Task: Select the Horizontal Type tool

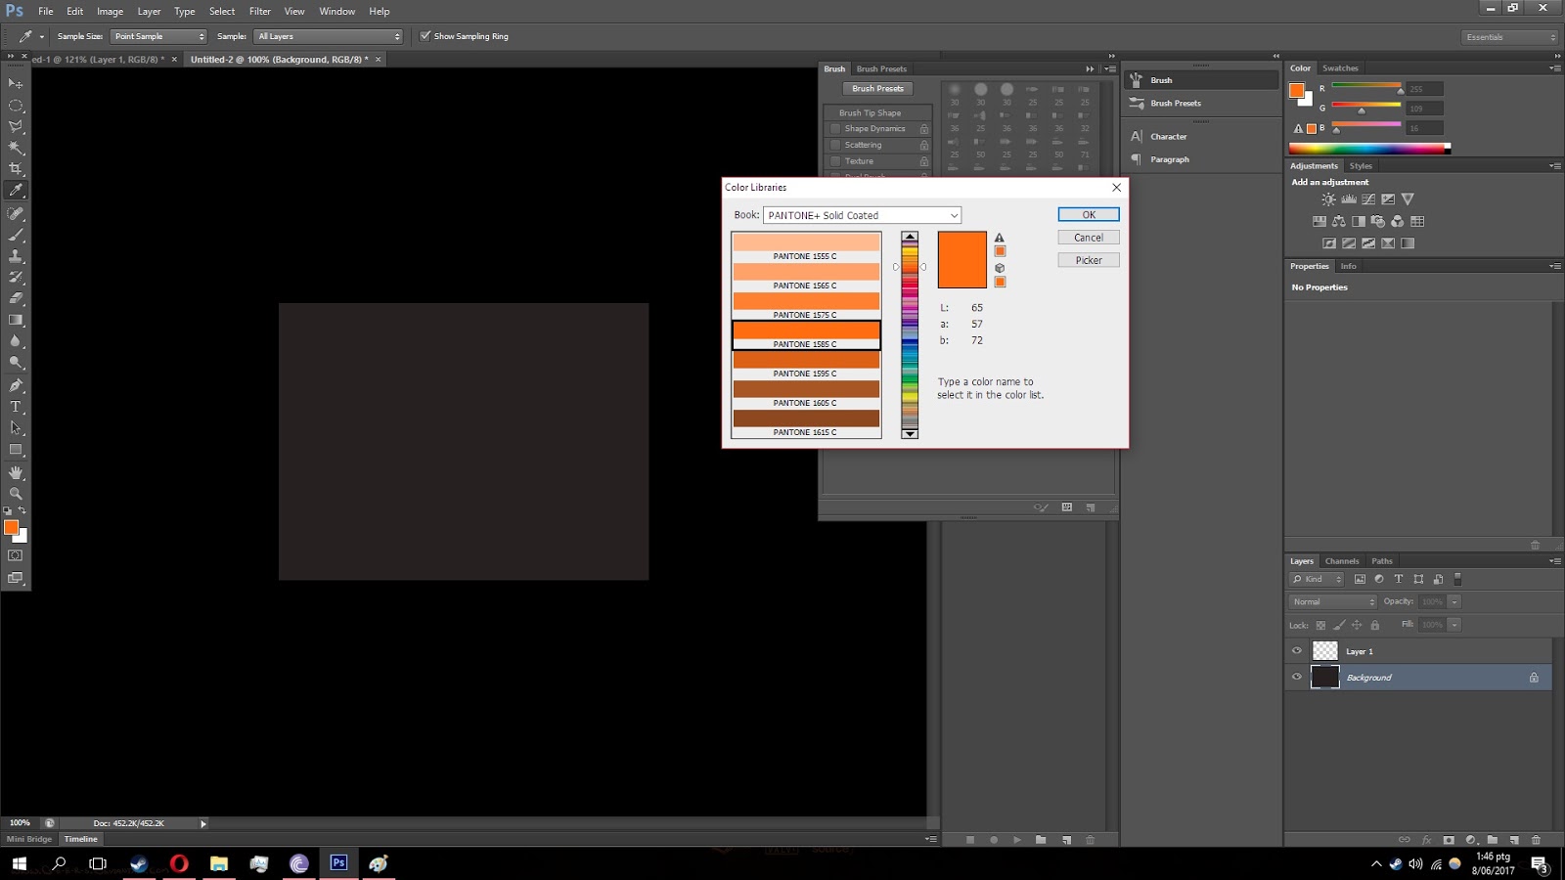Action: (16, 407)
